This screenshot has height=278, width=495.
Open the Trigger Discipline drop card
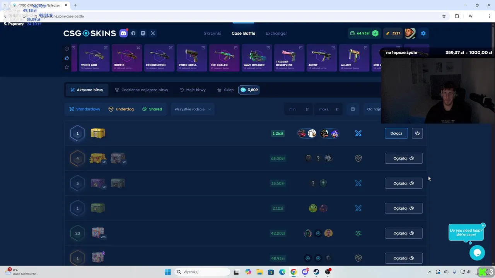tap(289, 58)
